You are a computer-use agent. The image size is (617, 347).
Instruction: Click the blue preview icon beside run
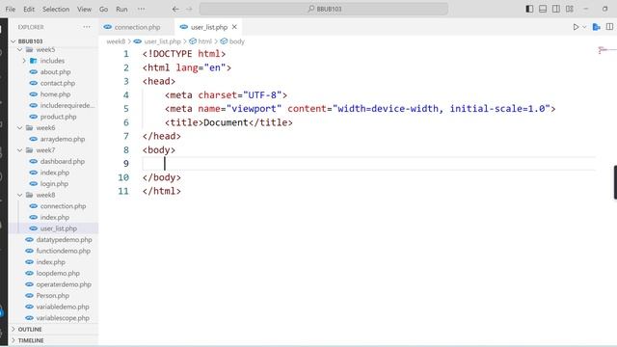point(597,27)
